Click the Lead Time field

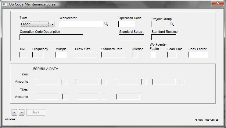point(172,55)
